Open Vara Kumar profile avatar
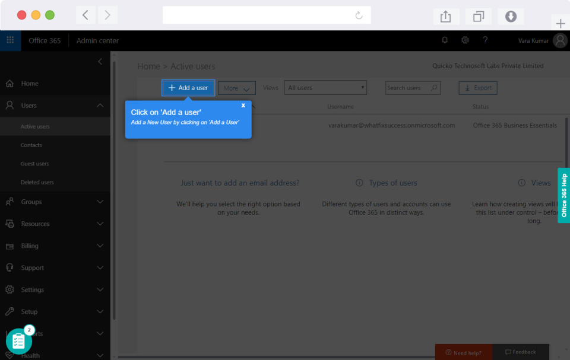This screenshot has width=570, height=360. [560, 40]
